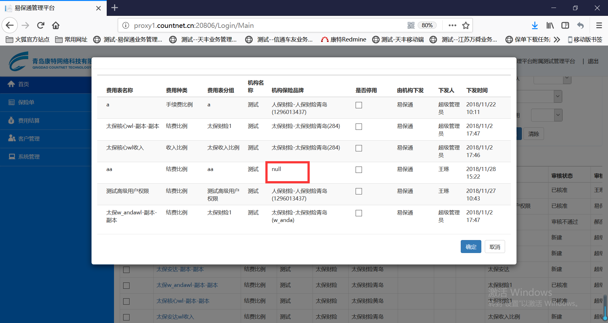Click the bookmark star icon
This screenshot has height=323, width=608.
point(465,25)
